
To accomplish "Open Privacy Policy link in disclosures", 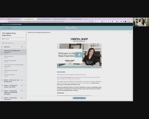I will [96, 77].
